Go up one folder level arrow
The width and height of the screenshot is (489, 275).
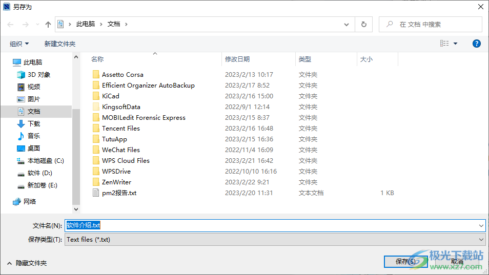48,24
